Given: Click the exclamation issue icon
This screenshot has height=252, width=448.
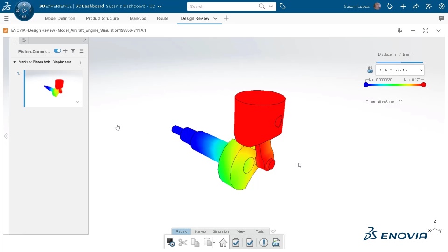Looking at the screenshot, I should (x=264, y=243).
